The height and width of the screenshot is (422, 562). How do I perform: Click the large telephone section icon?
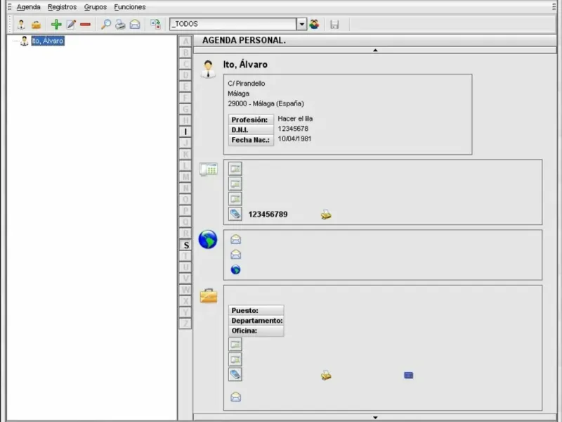(209, 169)
